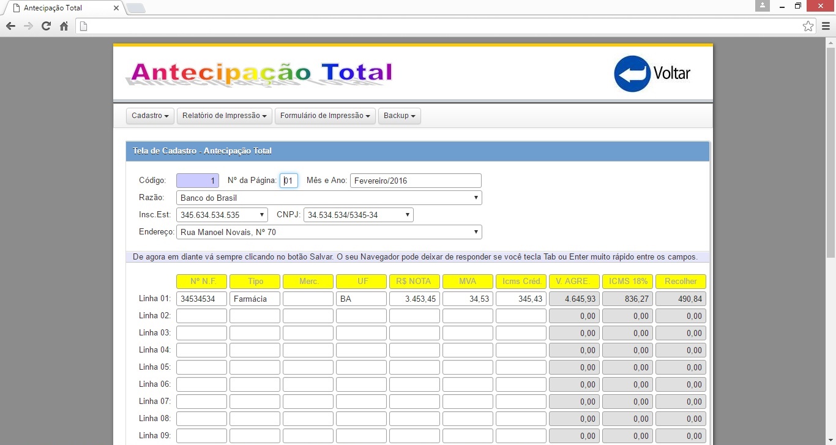The height and width of the screenshot is (445, 836).
Task: Click the browser back arrow
Action: pyautogui.click(x=10, y=26)
